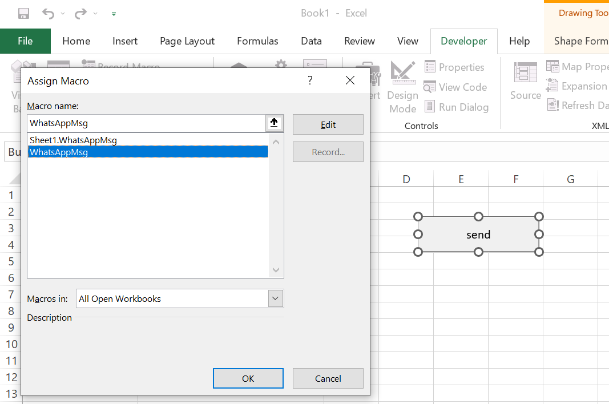609x404 pixels.
Task: Open the Macros in dropdown
Action: tap(275, 299)
